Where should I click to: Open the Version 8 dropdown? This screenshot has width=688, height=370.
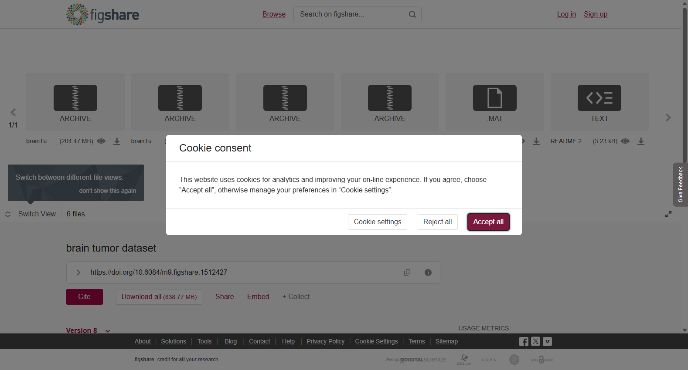tap(88, 330)
